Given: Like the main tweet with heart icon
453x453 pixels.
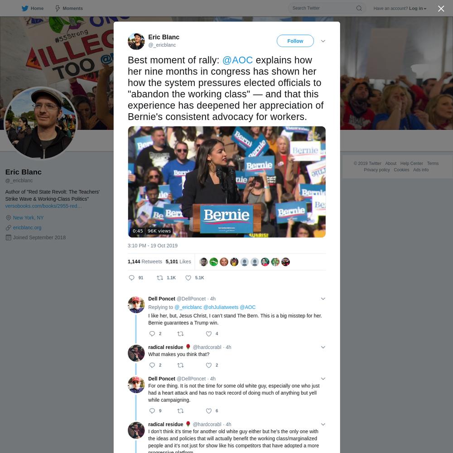Looking at the screenshot, I should click(x=188, y=278).
